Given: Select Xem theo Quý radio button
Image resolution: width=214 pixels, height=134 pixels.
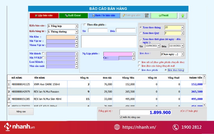Looking at the screenshot, I should 141,33.
